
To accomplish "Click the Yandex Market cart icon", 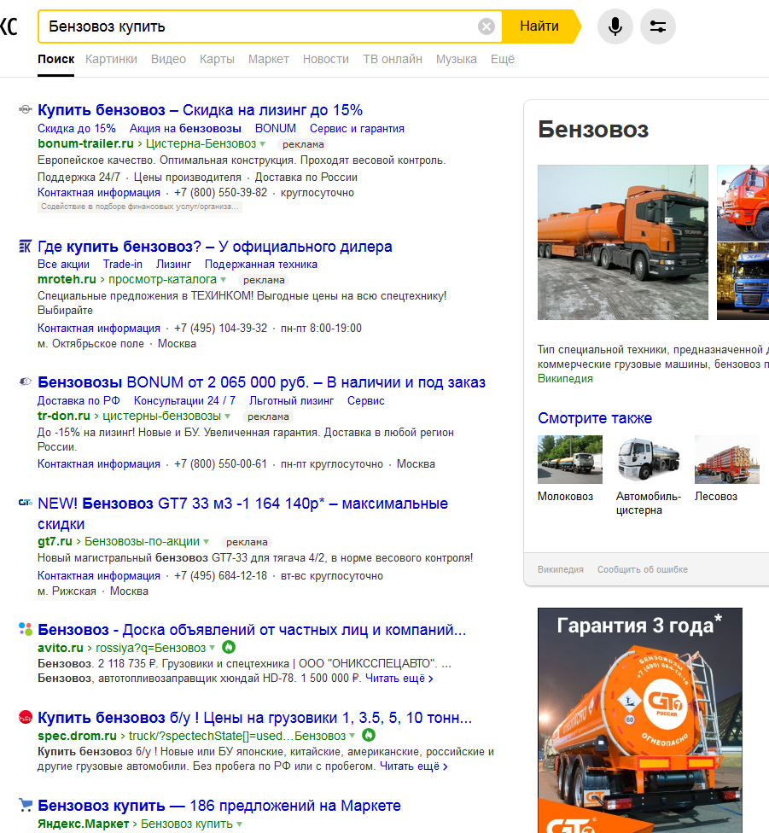I will (x=25, y=805).
